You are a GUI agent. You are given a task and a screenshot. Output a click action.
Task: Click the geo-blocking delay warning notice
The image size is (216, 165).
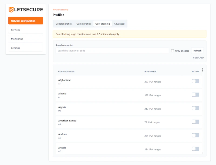130,34
